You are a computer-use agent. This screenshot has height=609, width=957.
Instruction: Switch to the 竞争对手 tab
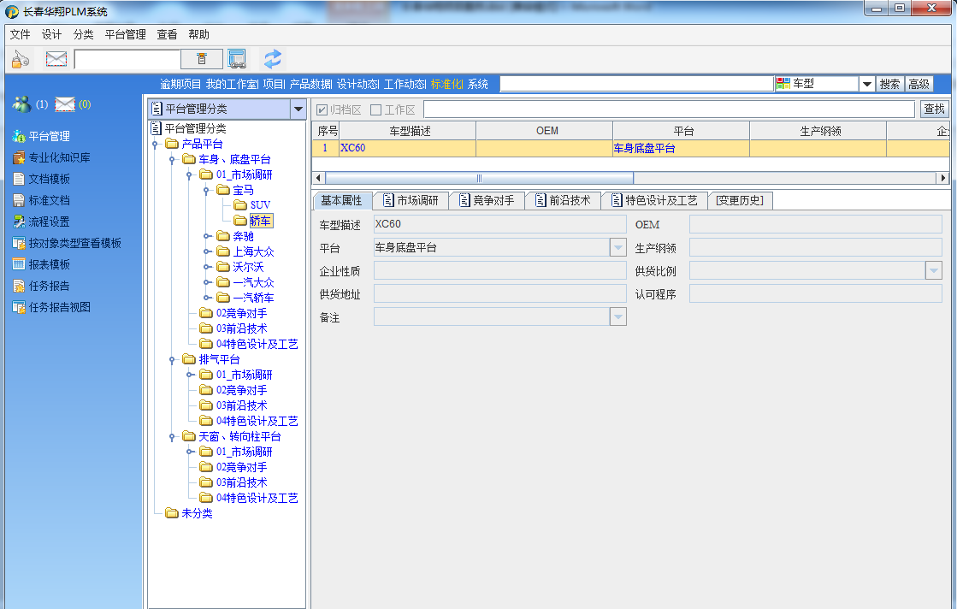click(486, 200)
